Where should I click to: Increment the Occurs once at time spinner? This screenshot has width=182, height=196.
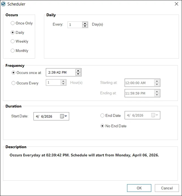click(x=78, y=71)
